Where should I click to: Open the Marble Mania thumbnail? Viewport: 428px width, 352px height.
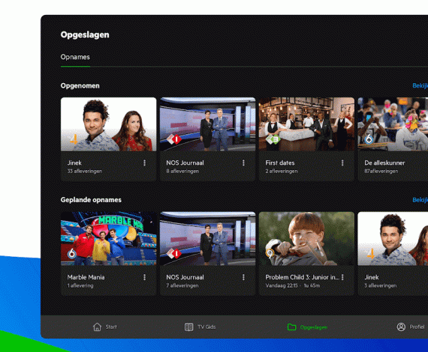click(109, 239)
